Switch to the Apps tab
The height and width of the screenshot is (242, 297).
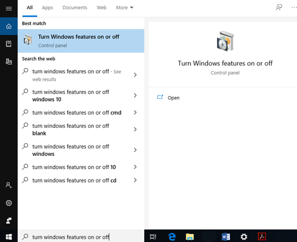(48, 8)
